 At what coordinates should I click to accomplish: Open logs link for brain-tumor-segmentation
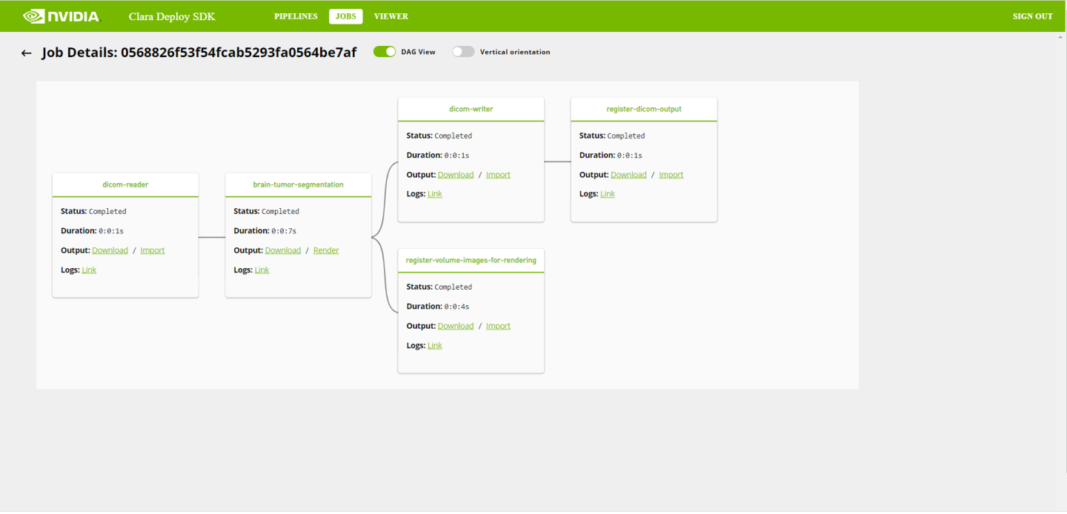point(262,270)
